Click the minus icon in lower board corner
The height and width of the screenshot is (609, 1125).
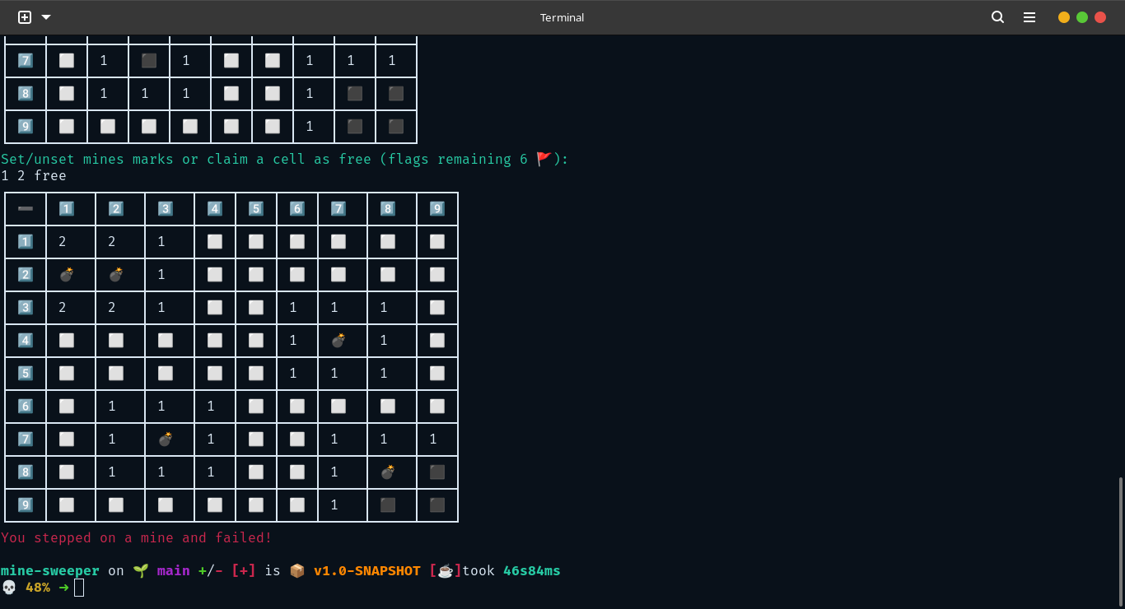coord(26,208)
